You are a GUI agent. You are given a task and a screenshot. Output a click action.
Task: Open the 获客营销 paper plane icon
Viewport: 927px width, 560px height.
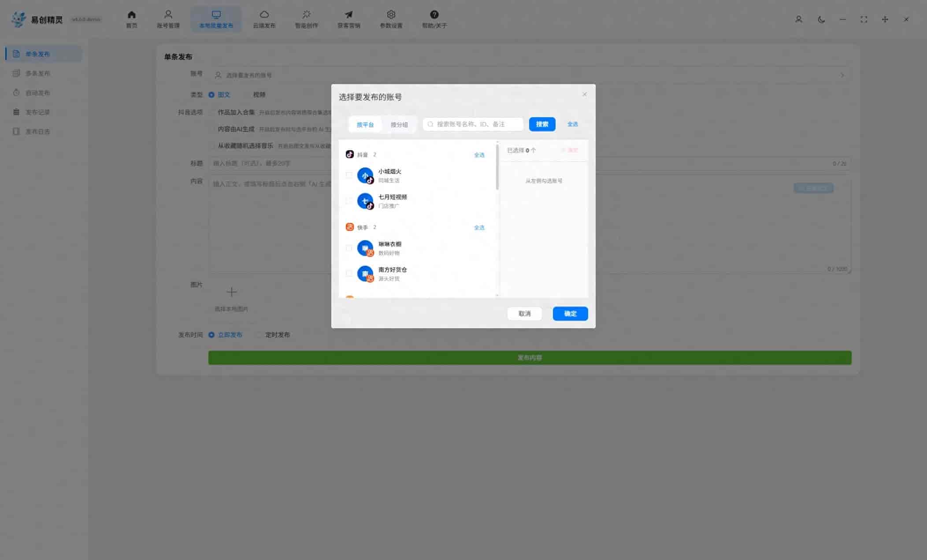pyautogui.click(x=349, y=15)
